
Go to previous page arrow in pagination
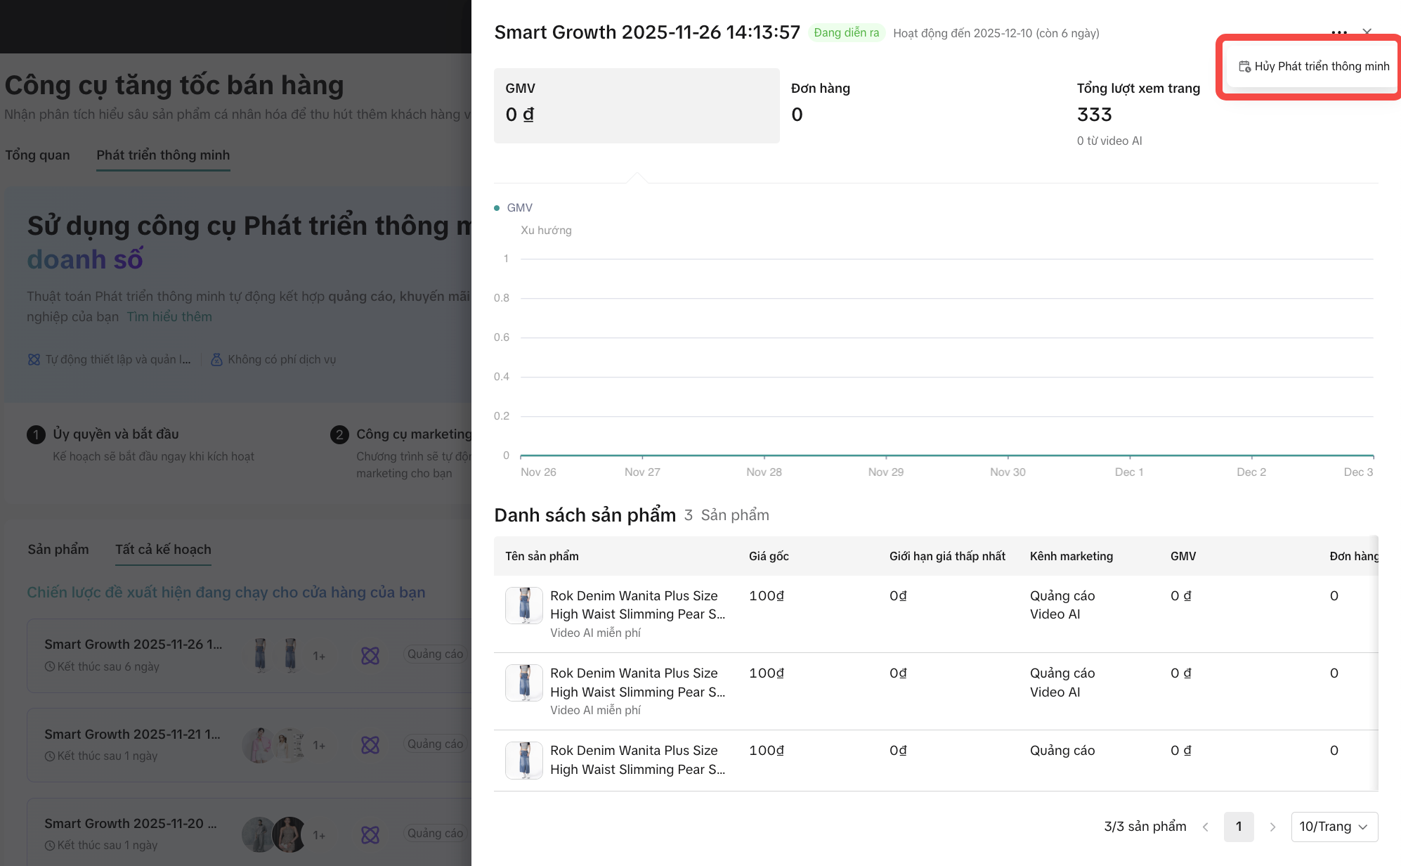1206,827
